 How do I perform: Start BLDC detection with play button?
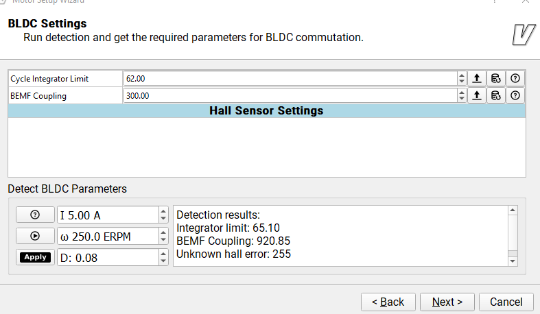pos(35,236)
